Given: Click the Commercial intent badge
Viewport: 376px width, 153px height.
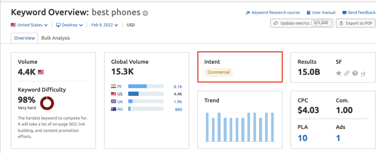Looking at the screenshot, I should [219, 72].
